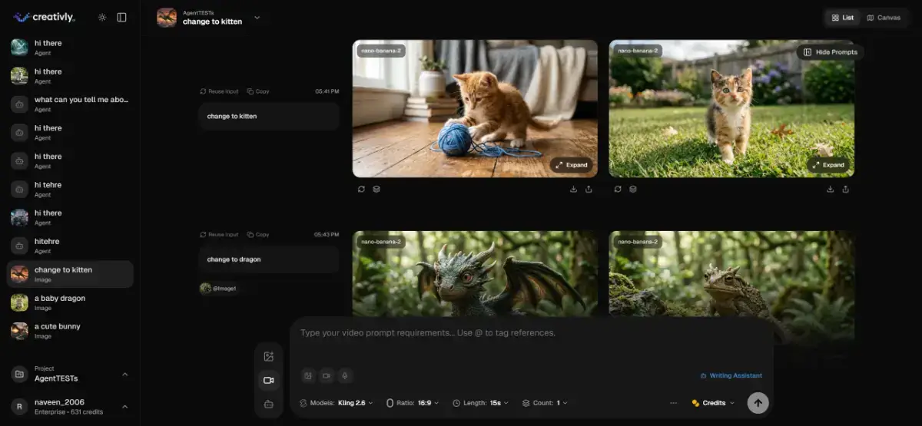Switch to Canvas view tab

point(884,18)
